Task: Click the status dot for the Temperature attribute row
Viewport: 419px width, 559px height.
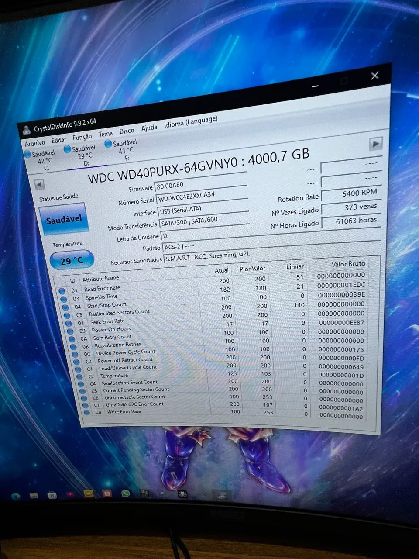Action: click(80, 377)
